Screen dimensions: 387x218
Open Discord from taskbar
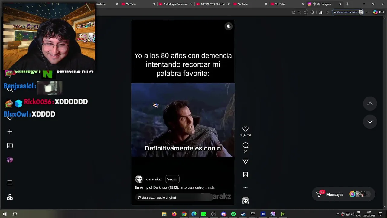(223, 214)
